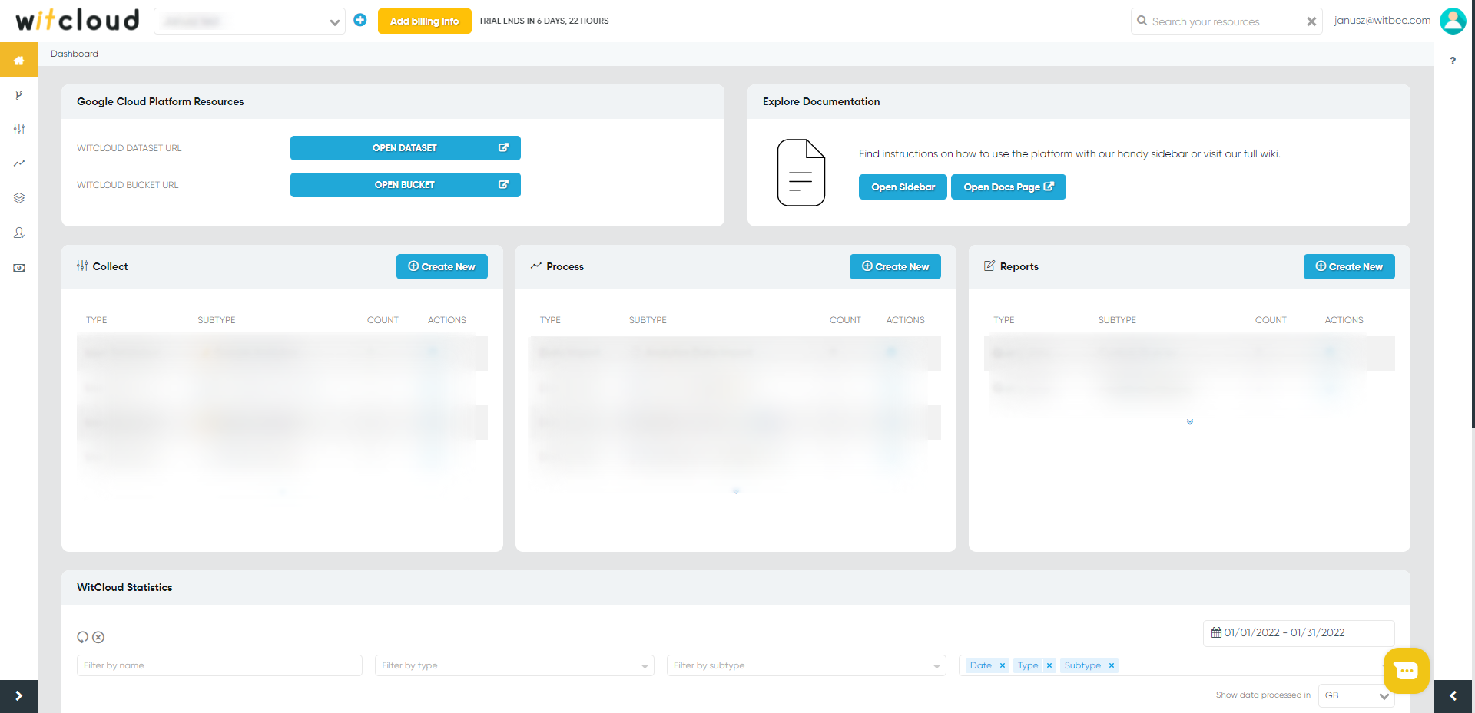Open the user account sidebar icon
This screenshot has height=713, width=1475.
point(19,233)
